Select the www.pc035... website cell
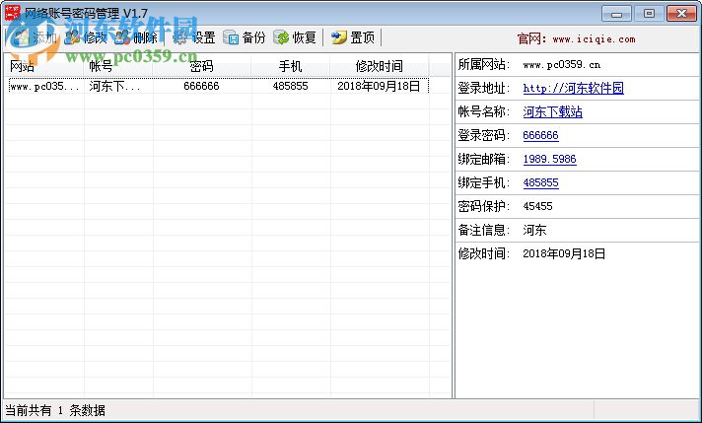The image size is (702, 423). (x=44, y=86)
